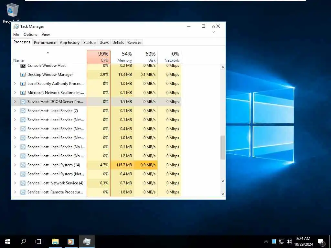
Task: Switch to the Performance tab
Action: [x=45, y=43]
